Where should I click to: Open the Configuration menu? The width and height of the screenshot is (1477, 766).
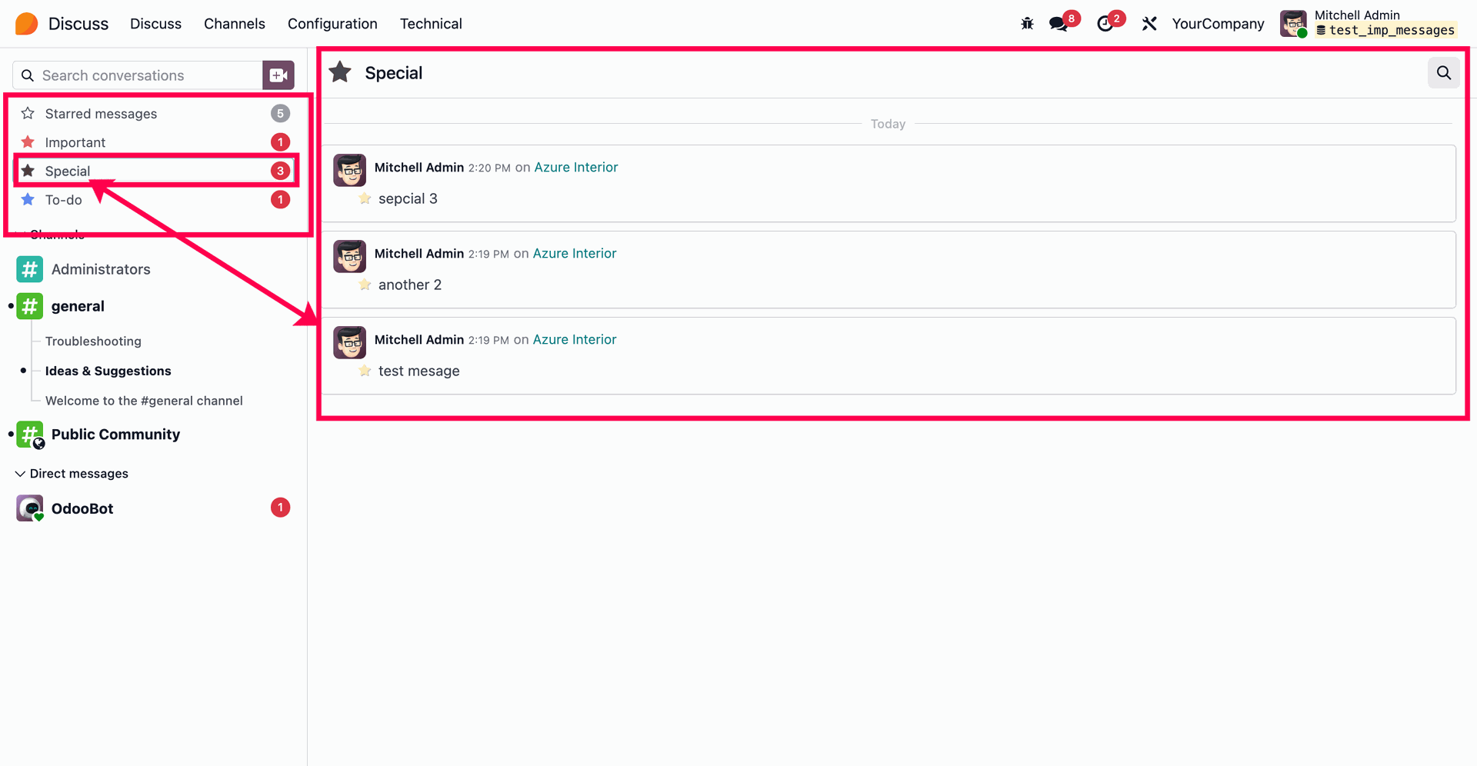(332, 24)
